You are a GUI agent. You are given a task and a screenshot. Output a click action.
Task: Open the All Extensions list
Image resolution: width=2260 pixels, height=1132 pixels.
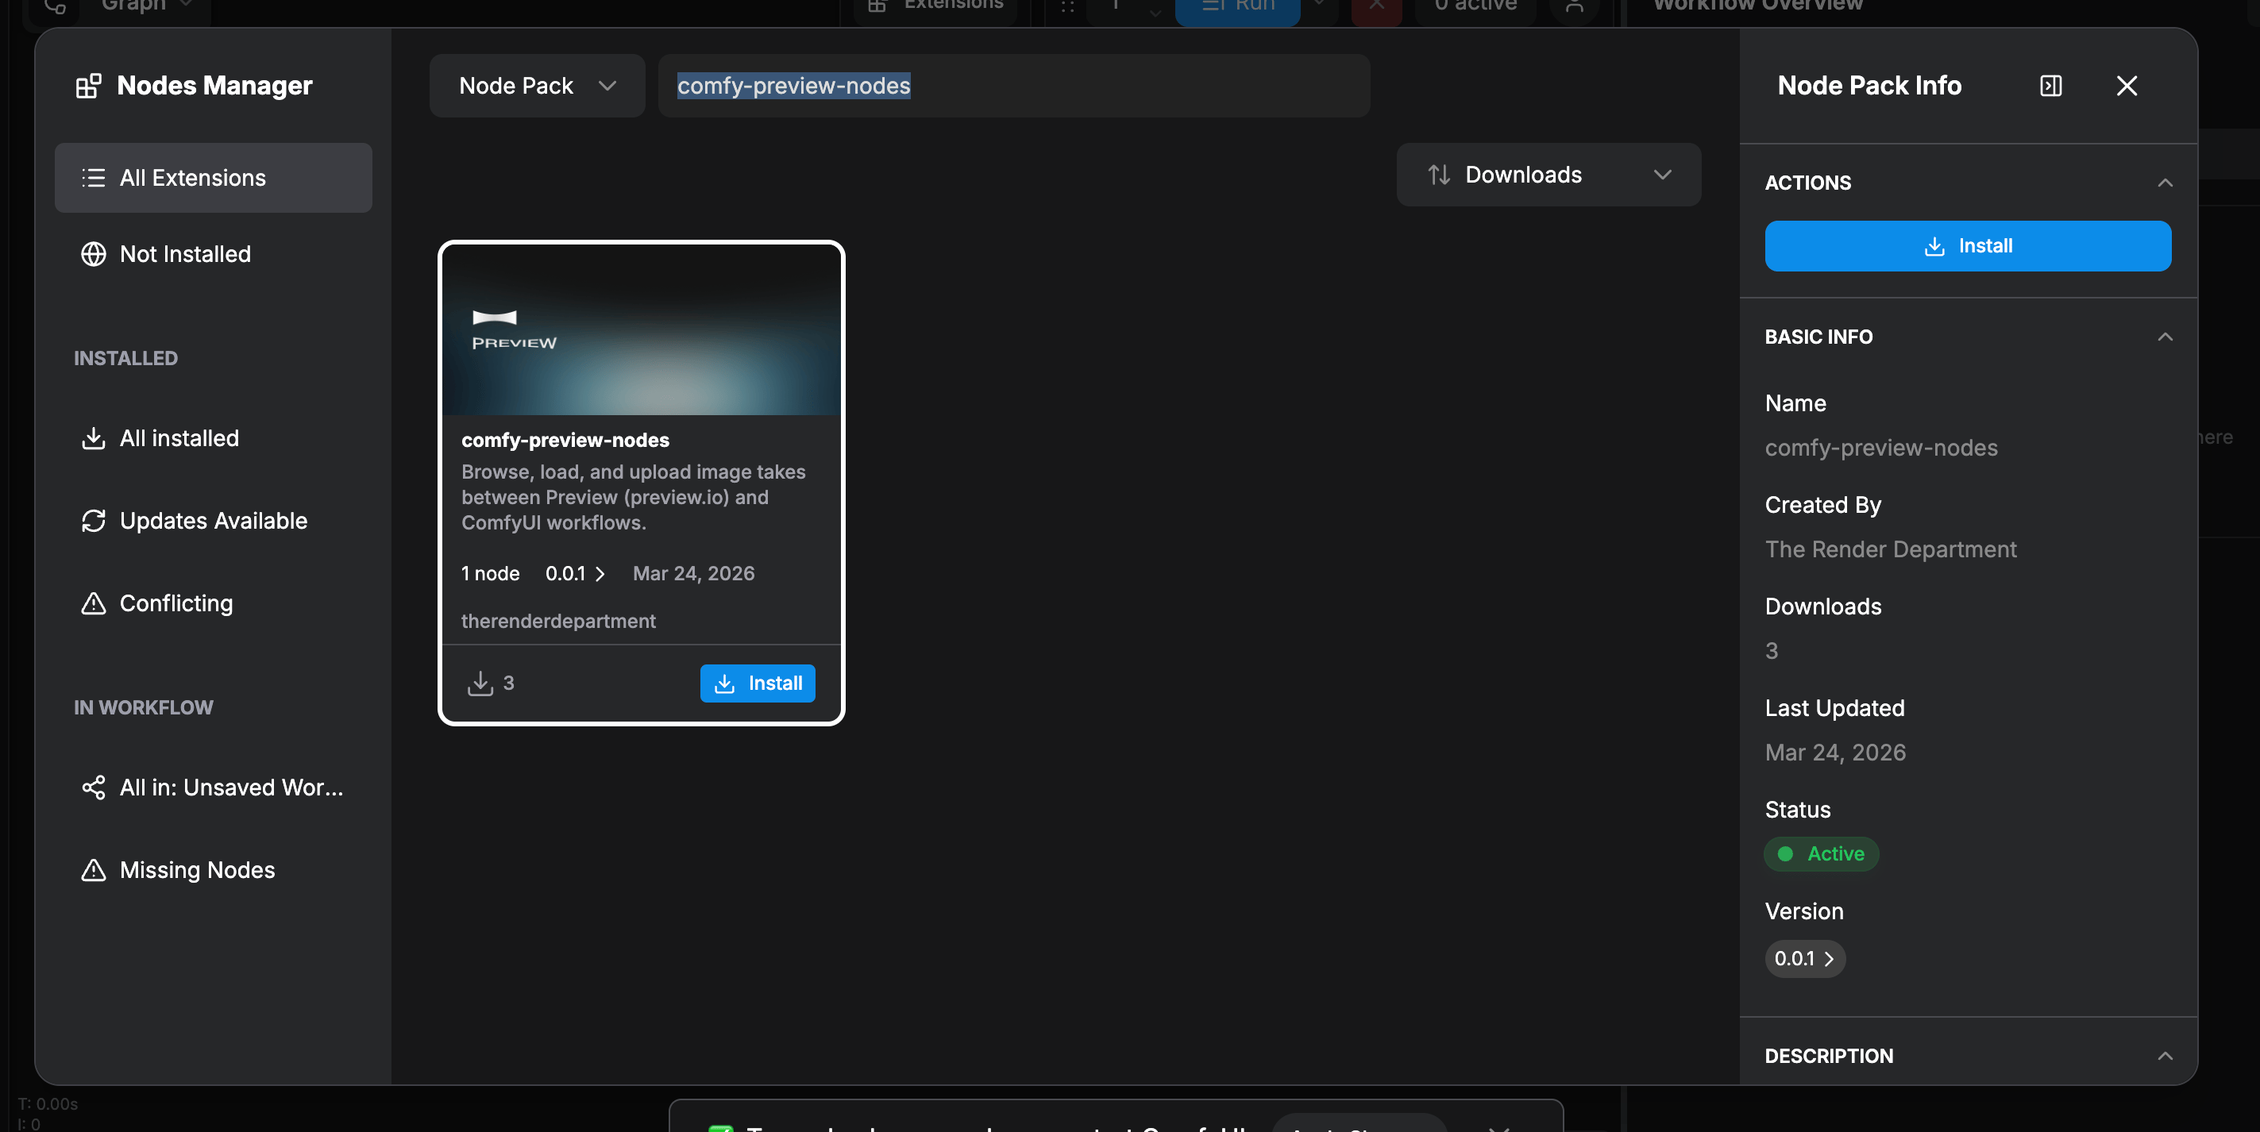point(213,178)
